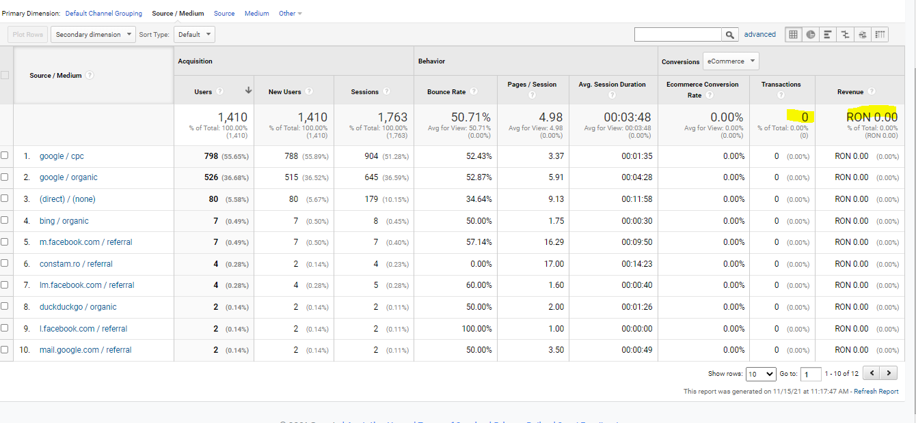This screenshot has width=916, height=423.
Task: Open help icon next to New Users column
Action: point(308,91)
